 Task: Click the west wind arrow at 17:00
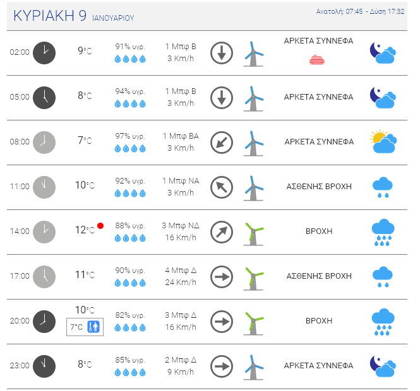[x=222, y=277]
